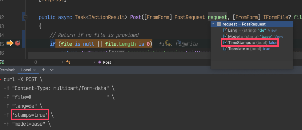The width and height of the screenshot is (302, 130).
Task: Click the IActionResult return type
Action: click(107, 18)
